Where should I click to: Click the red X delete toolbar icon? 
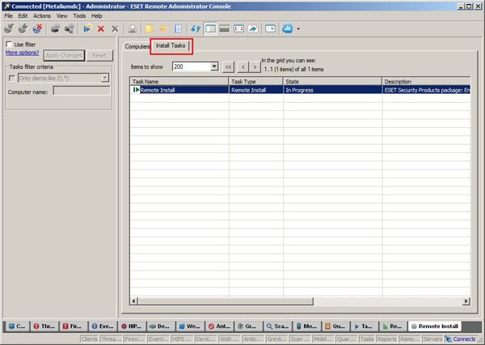(101, 29)
